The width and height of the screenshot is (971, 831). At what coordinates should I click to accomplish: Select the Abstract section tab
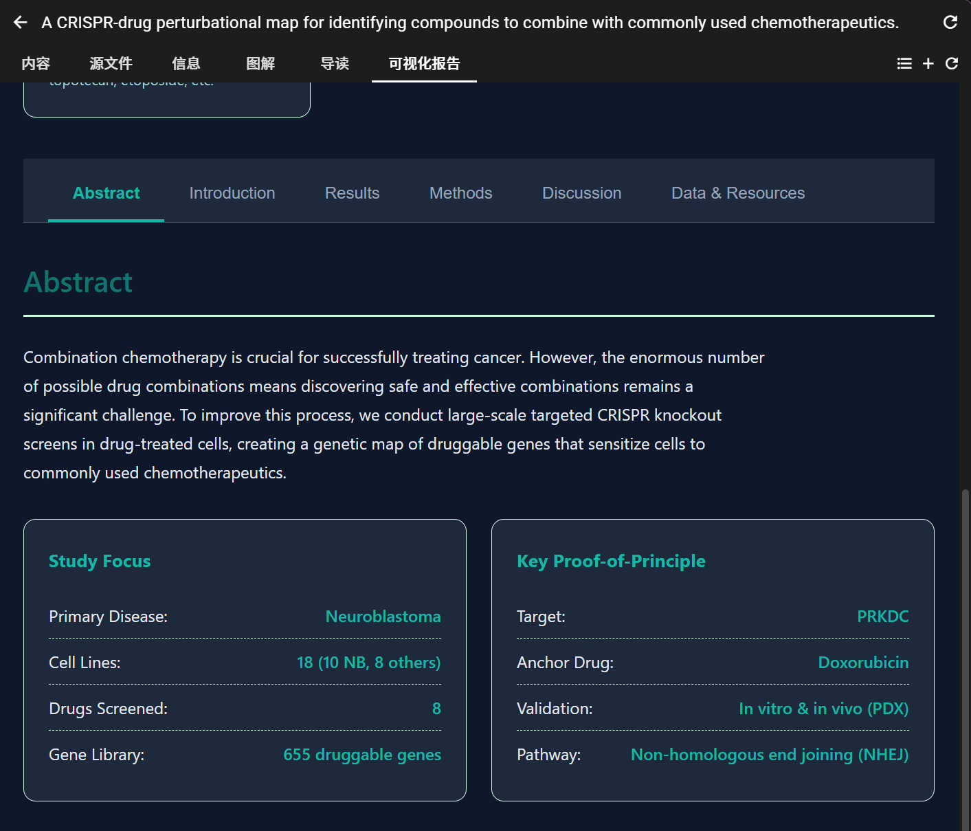coord(106,193)
